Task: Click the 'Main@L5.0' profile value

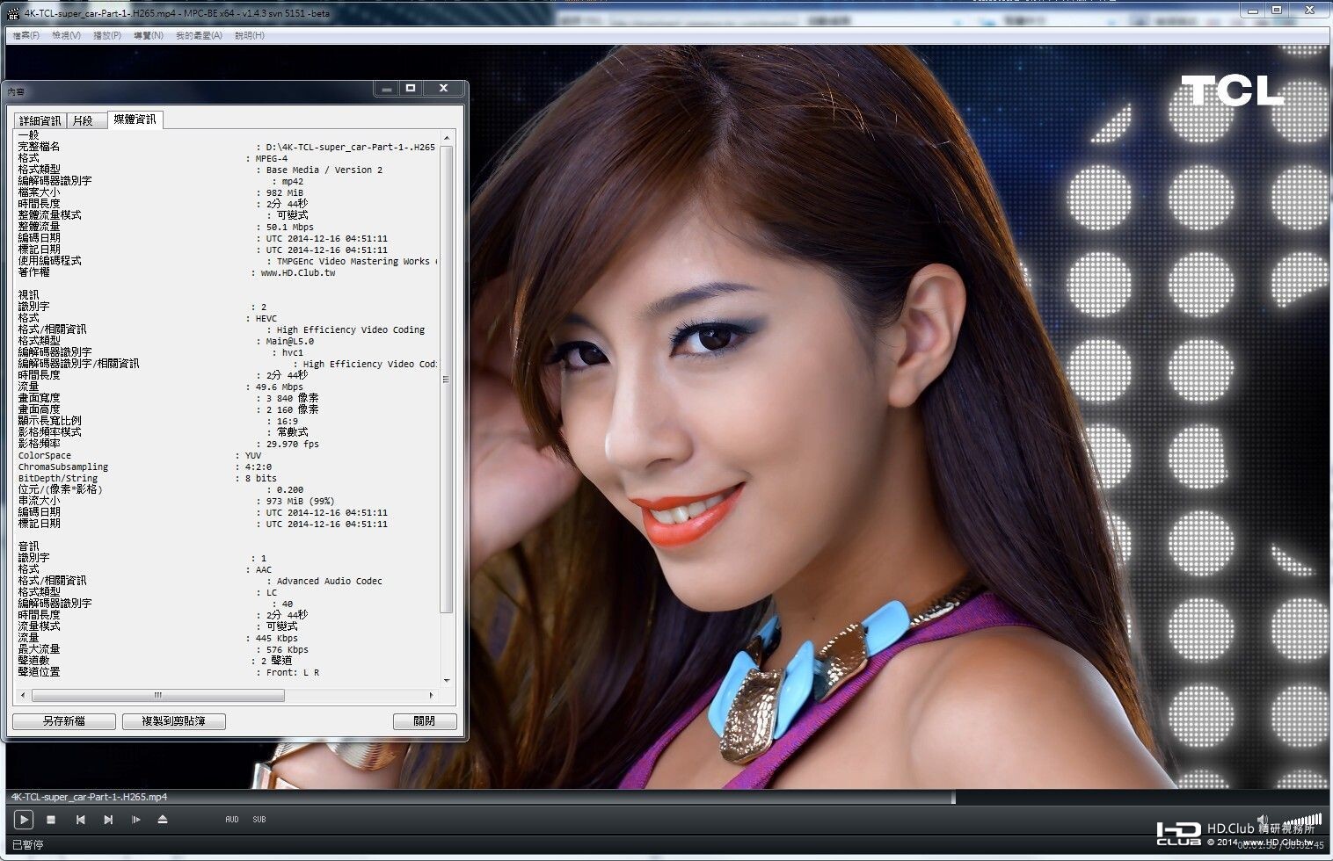Action: (x=290, y=342)
